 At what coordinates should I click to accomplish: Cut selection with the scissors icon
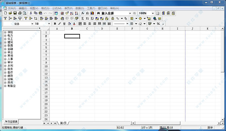[x=31, y=13]
